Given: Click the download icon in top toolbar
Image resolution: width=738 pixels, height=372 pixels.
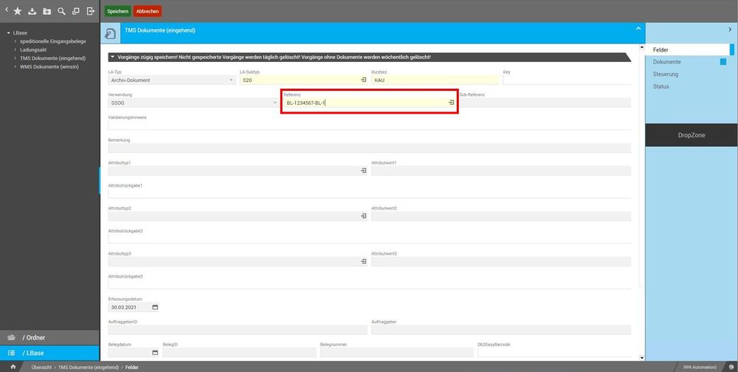Looking at the screenshot, I should [32, 11].
